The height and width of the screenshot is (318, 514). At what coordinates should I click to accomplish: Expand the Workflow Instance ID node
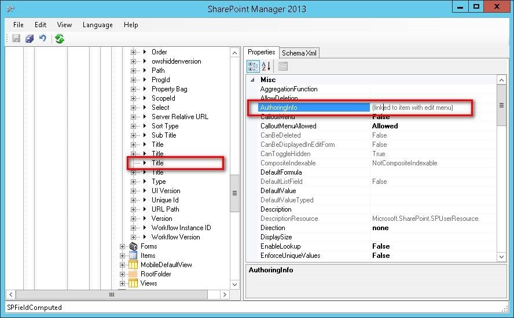pyautogui.click(x=133, y=228)
